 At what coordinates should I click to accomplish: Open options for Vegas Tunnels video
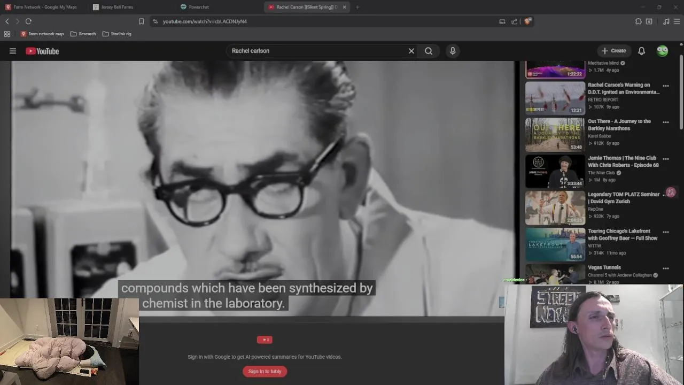click(666, 268)
